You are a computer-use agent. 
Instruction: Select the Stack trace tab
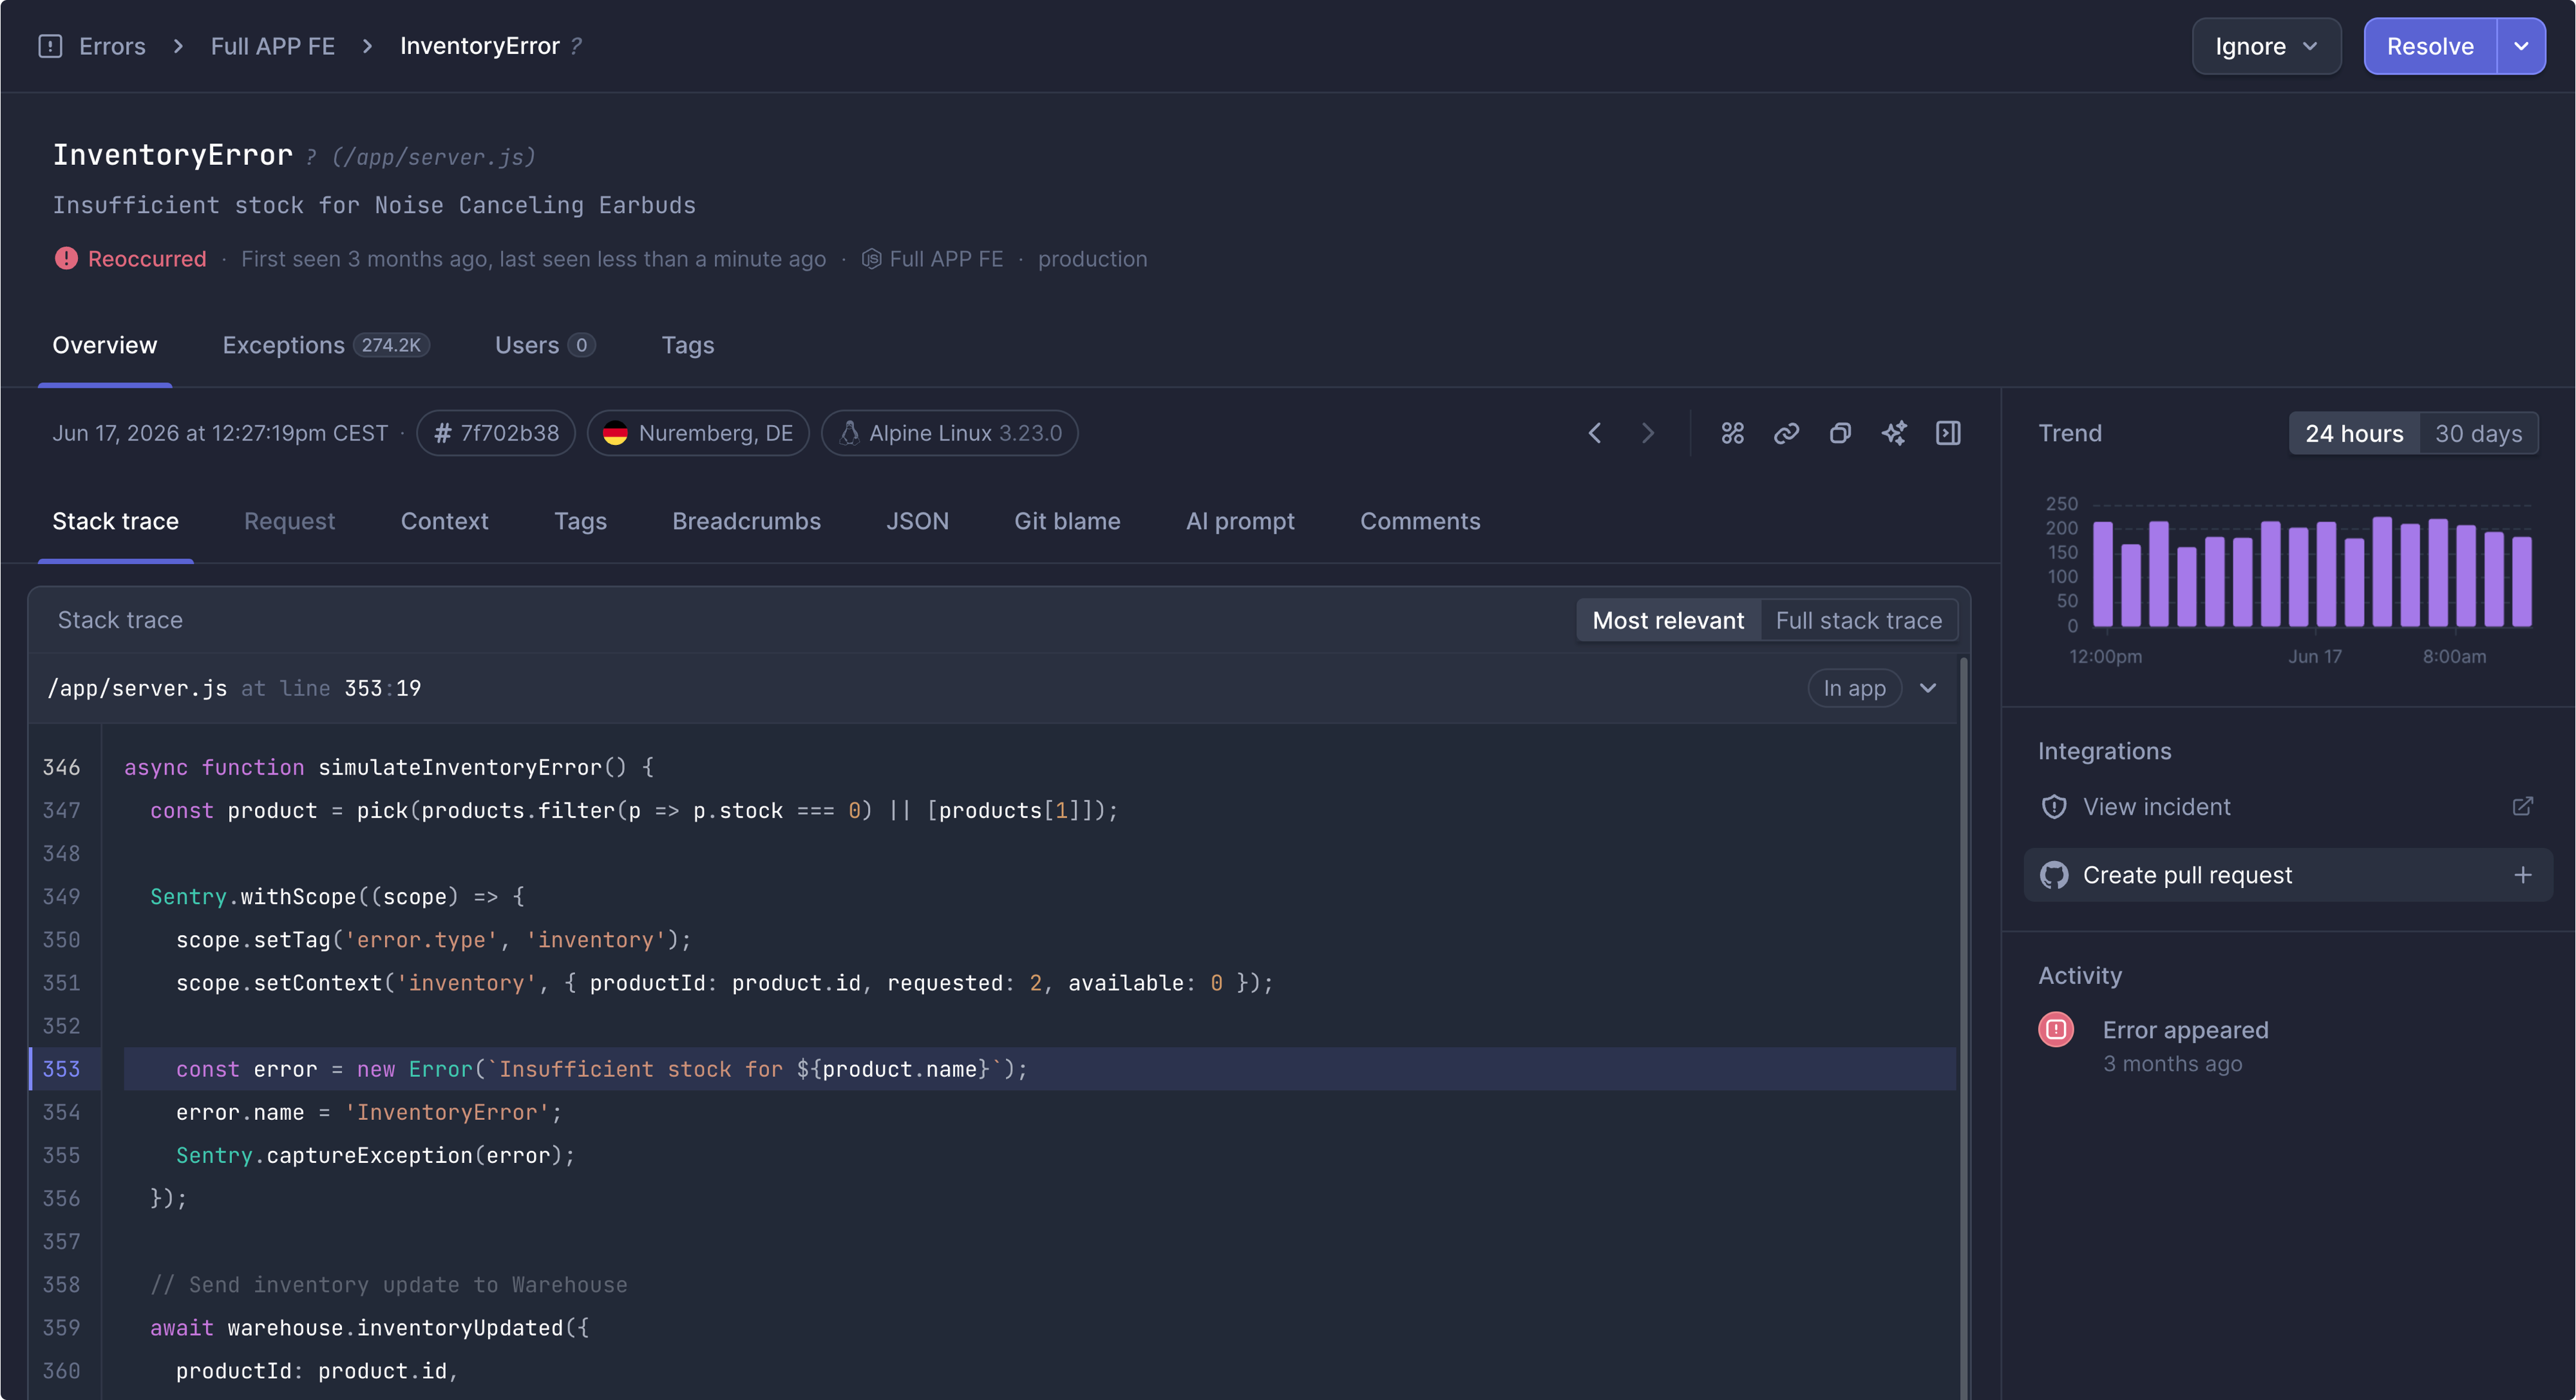point(115,521)
